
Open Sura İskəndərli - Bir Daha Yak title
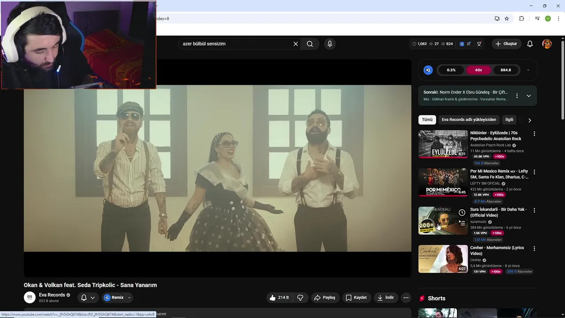[498, 212]
